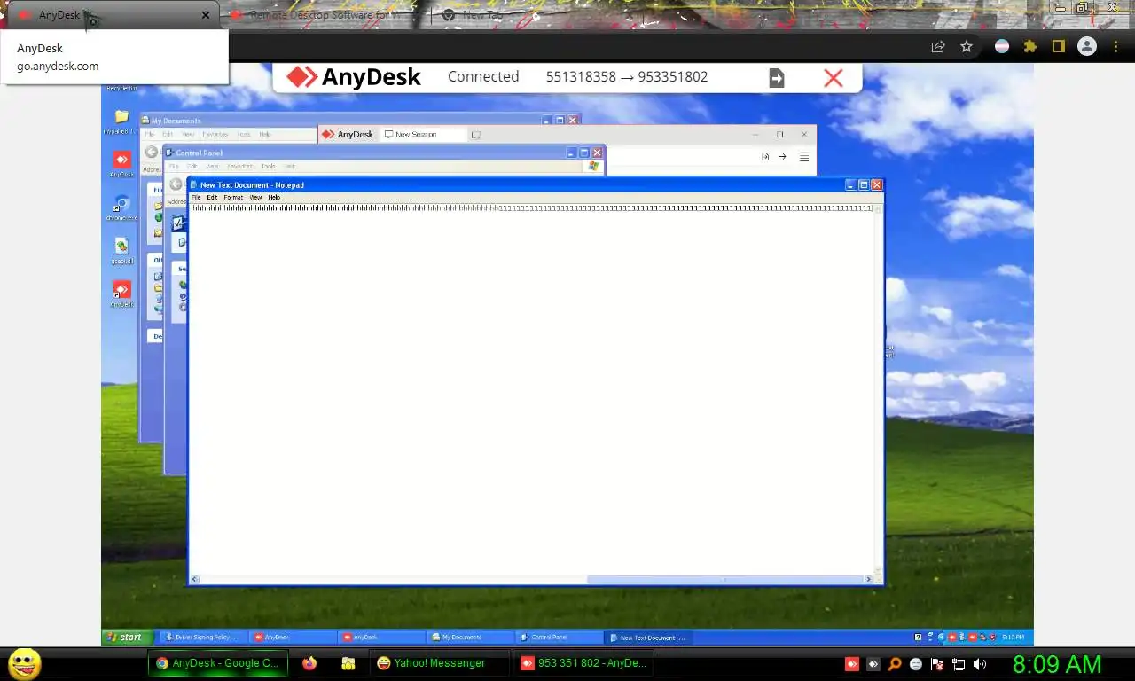Switch to Remote Desktop Software browser tab
Screen dimensions: 1135x681
coord(324,15)
